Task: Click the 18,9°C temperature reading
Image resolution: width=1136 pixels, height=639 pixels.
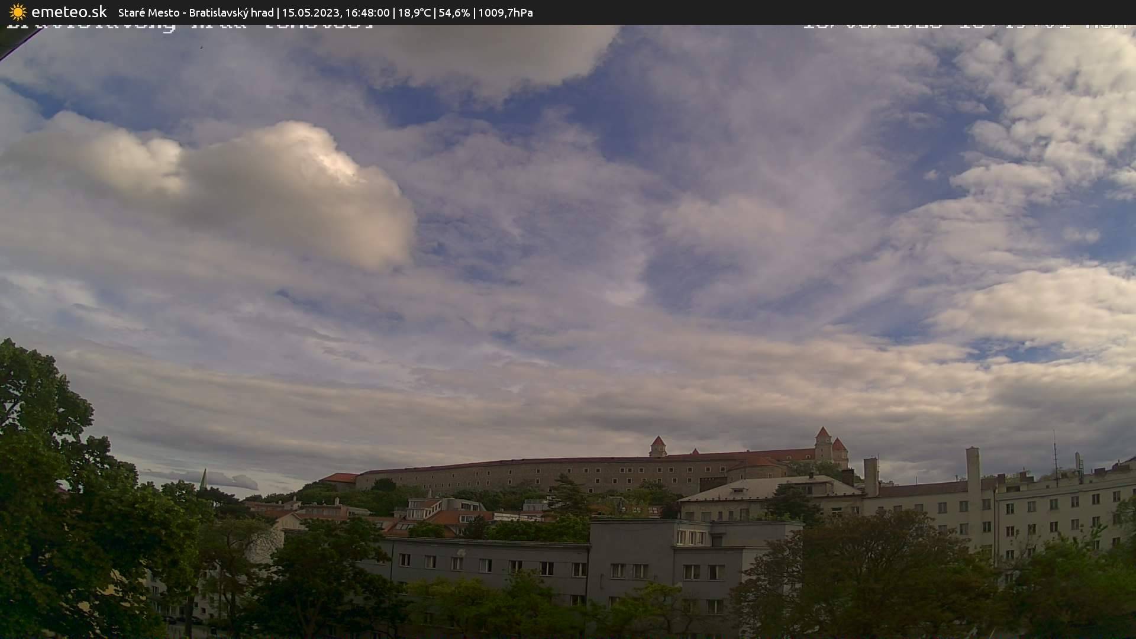Action: point(414,12)
